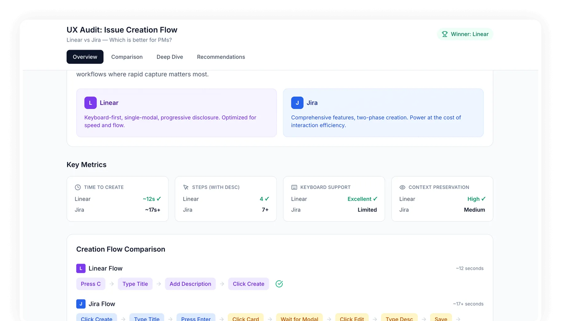Viewport: 561px width, 321px height.
Task: Click the trophy icon next to Winner: Linear
Action: coord(445,34)
